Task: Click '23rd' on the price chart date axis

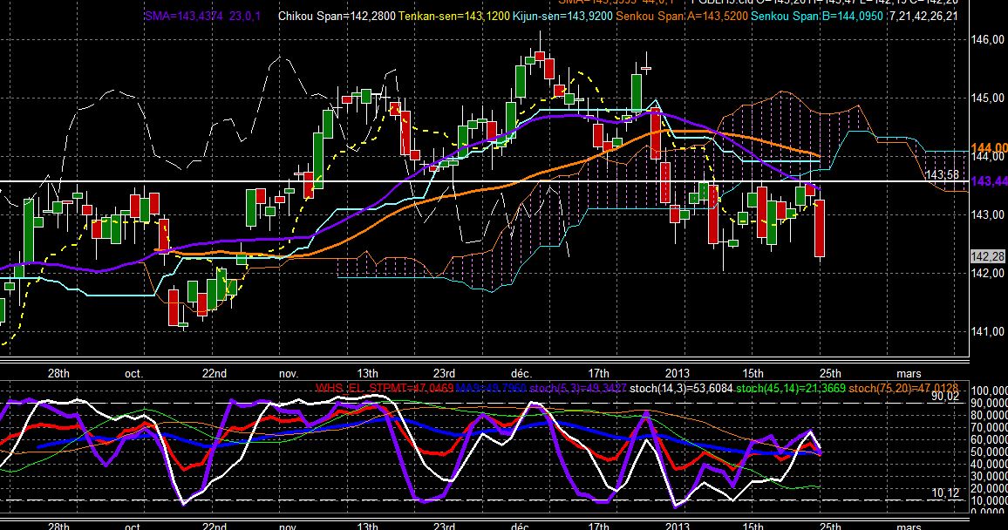Action: point(444,373)
